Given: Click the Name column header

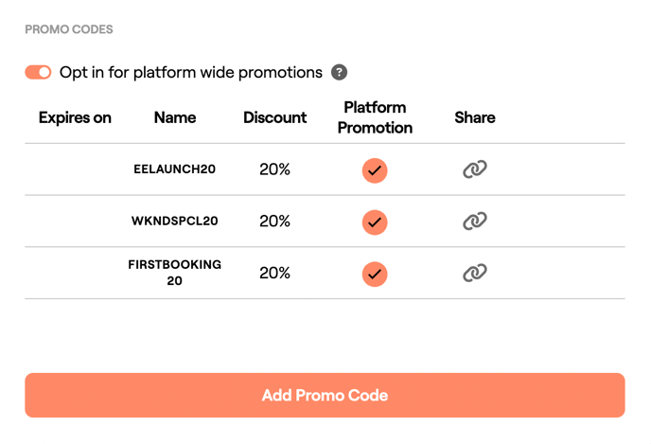Looking at the screenshot, I should (x=175, y=118).
